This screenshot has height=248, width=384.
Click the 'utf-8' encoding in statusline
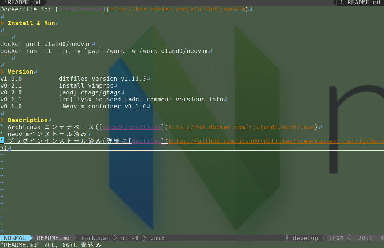coord(130,238)
